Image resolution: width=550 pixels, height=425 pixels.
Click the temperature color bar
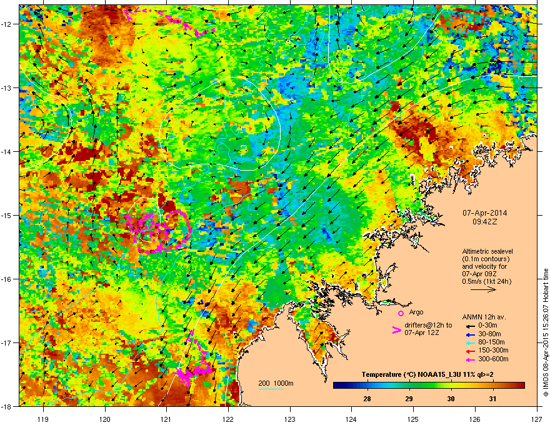coord(429,386)
